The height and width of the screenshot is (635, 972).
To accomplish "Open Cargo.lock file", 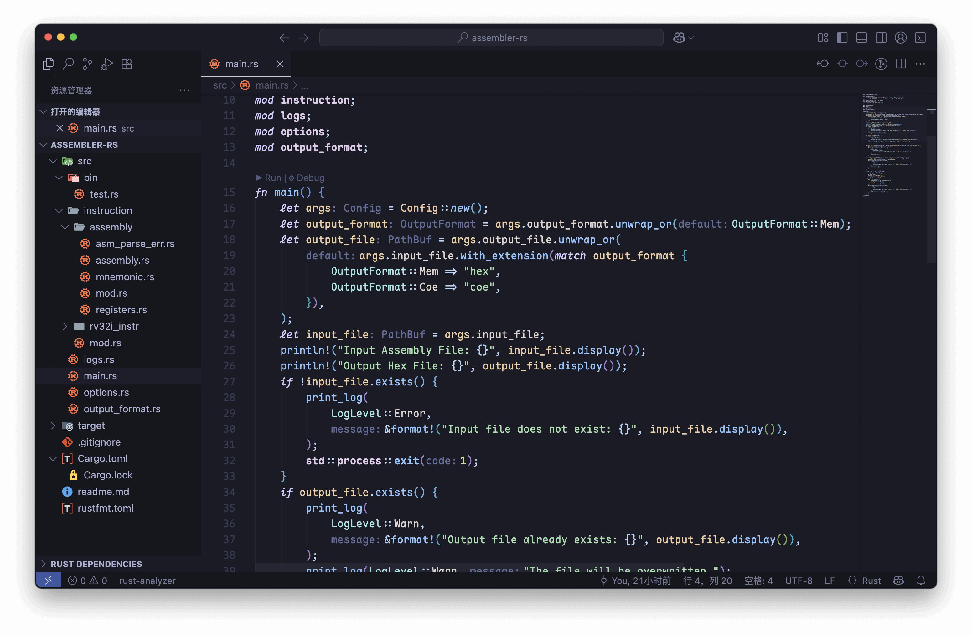I will click(118, 475).
